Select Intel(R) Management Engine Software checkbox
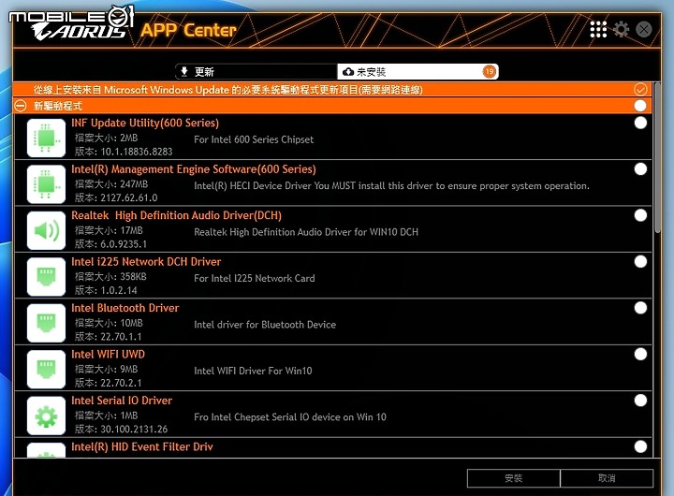Viewport: 674px width, 496px height. [x=640, y=169]
